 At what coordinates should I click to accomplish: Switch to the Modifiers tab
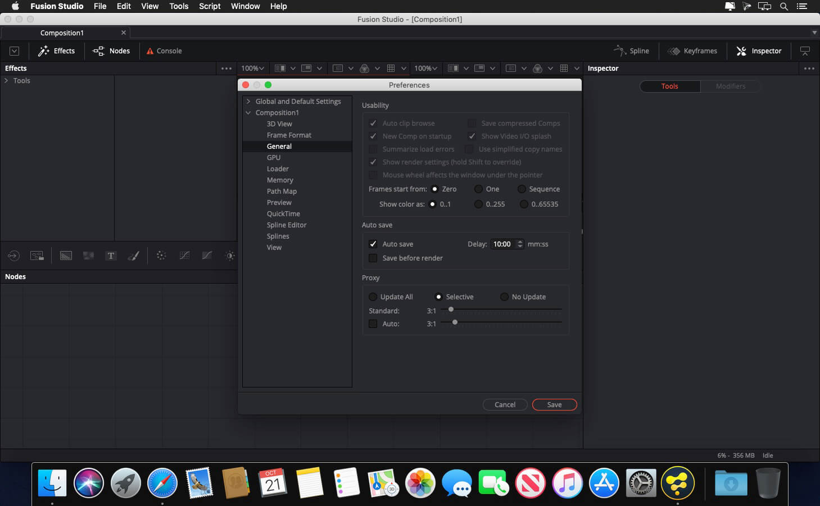[730, 86]
